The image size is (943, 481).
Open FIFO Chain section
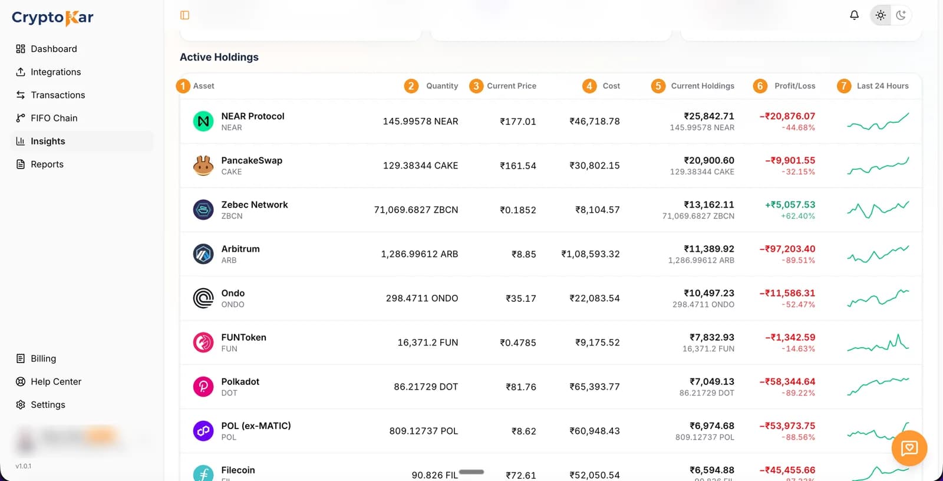81,118
